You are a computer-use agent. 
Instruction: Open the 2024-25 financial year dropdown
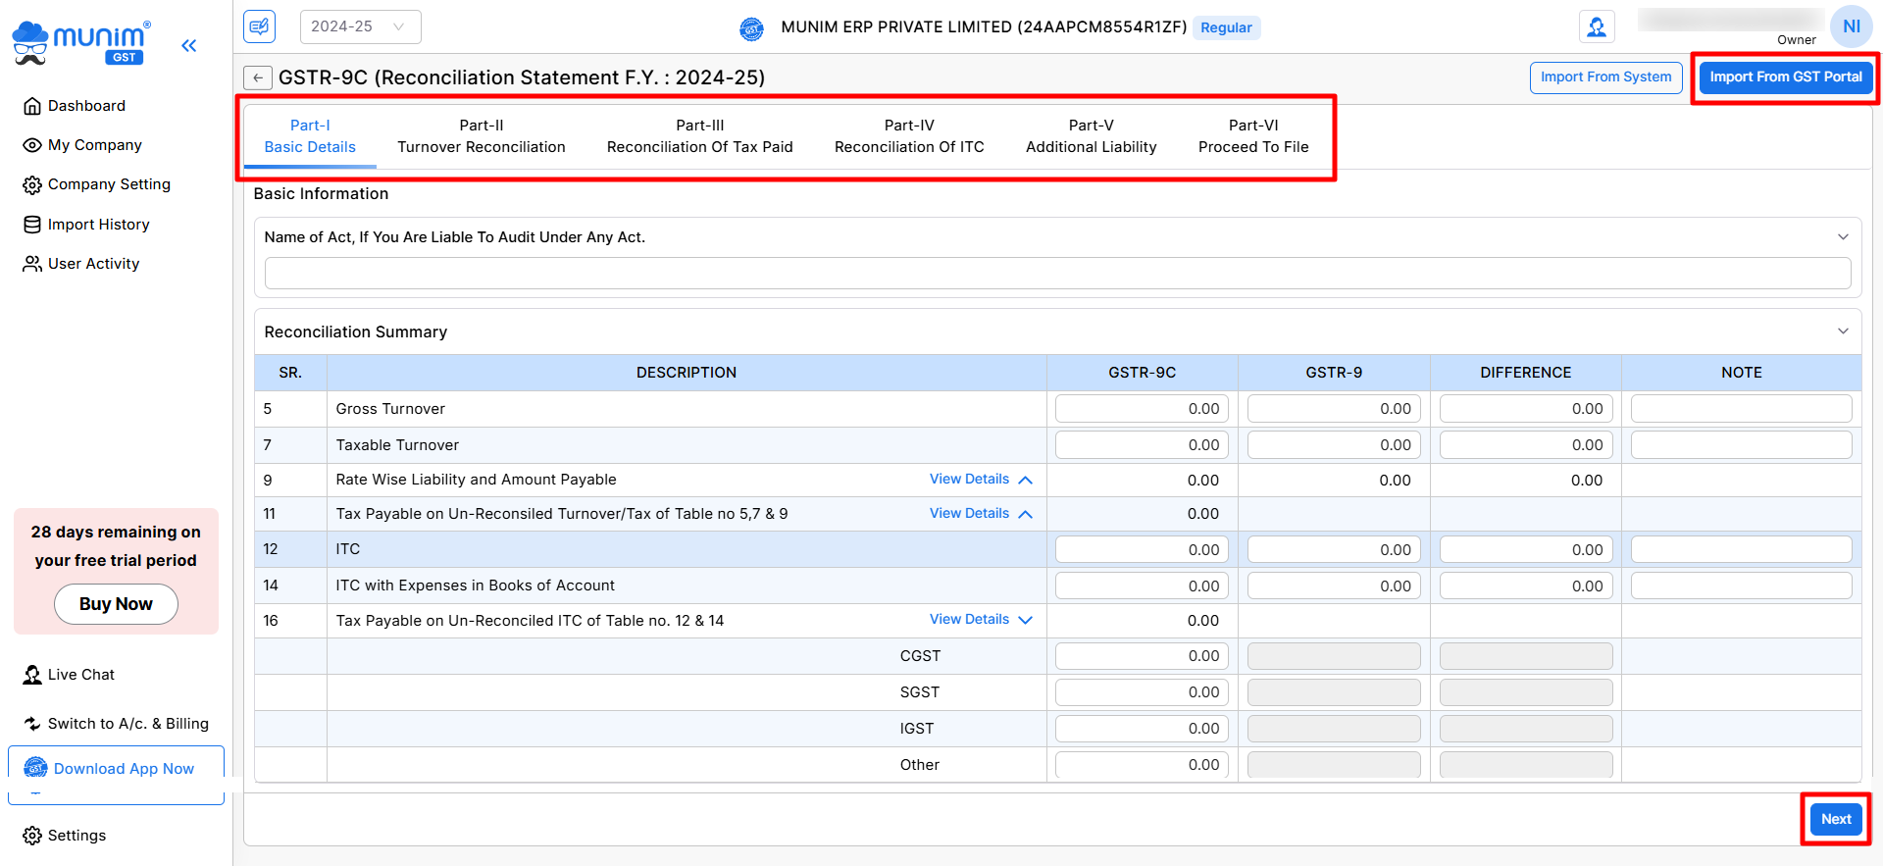pos(360,26)
